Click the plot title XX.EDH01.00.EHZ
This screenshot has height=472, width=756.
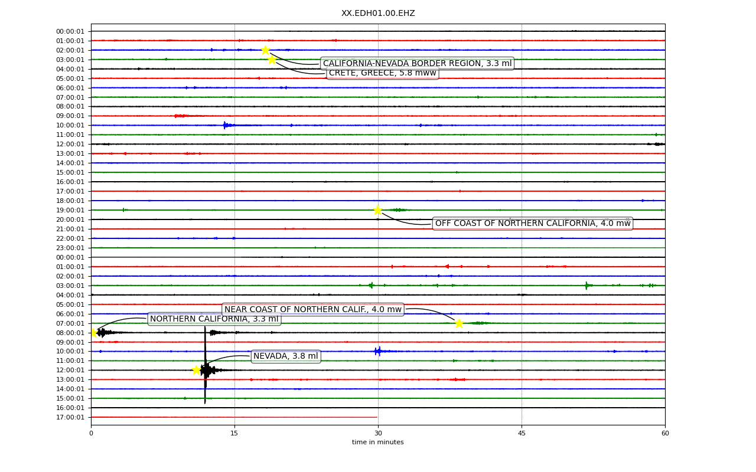pyautogui.click(x=378, y=14)
